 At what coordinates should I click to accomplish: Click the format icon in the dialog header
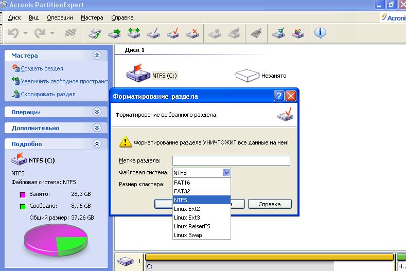(286, 114)
